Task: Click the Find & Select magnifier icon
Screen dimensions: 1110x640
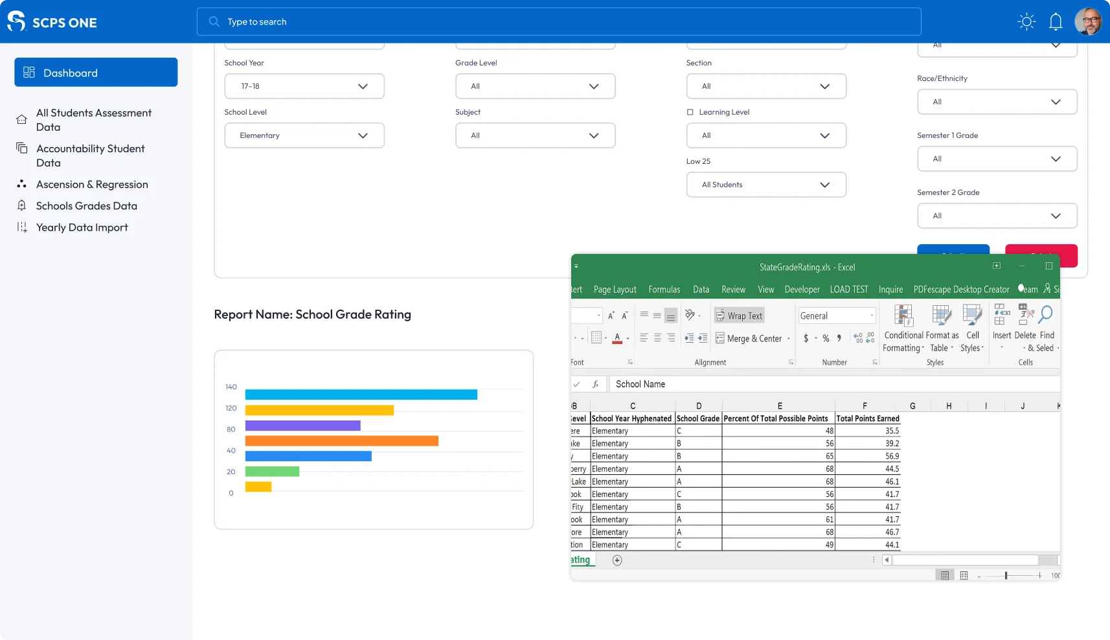Action: tap(1046, 315)
